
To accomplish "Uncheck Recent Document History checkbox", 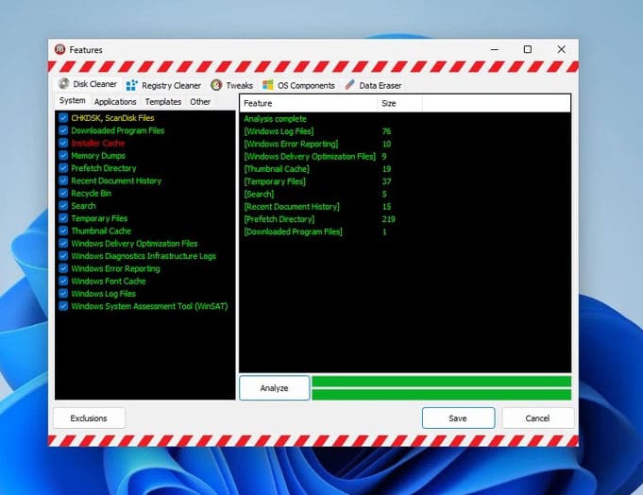I will coord(63,180).
